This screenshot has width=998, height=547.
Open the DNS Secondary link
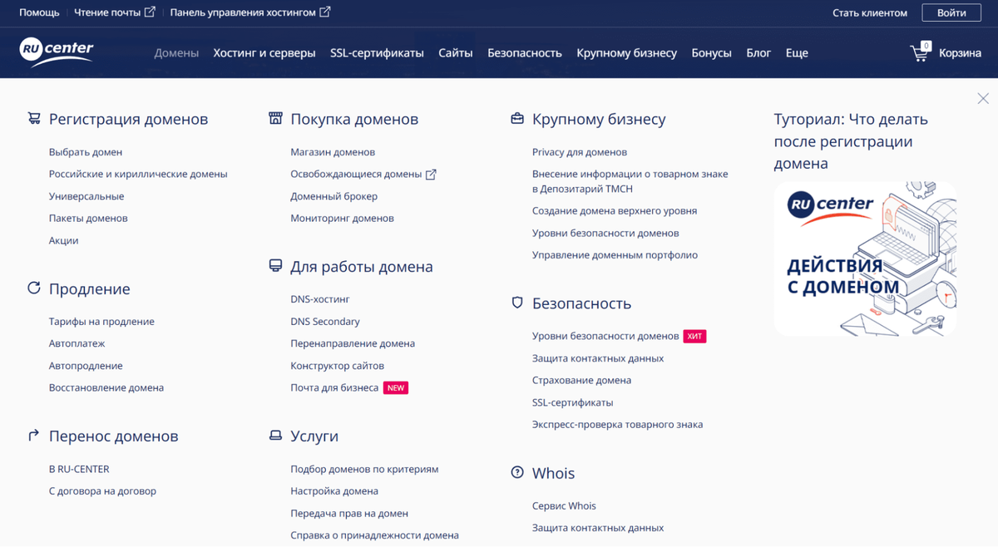(325, 322)
